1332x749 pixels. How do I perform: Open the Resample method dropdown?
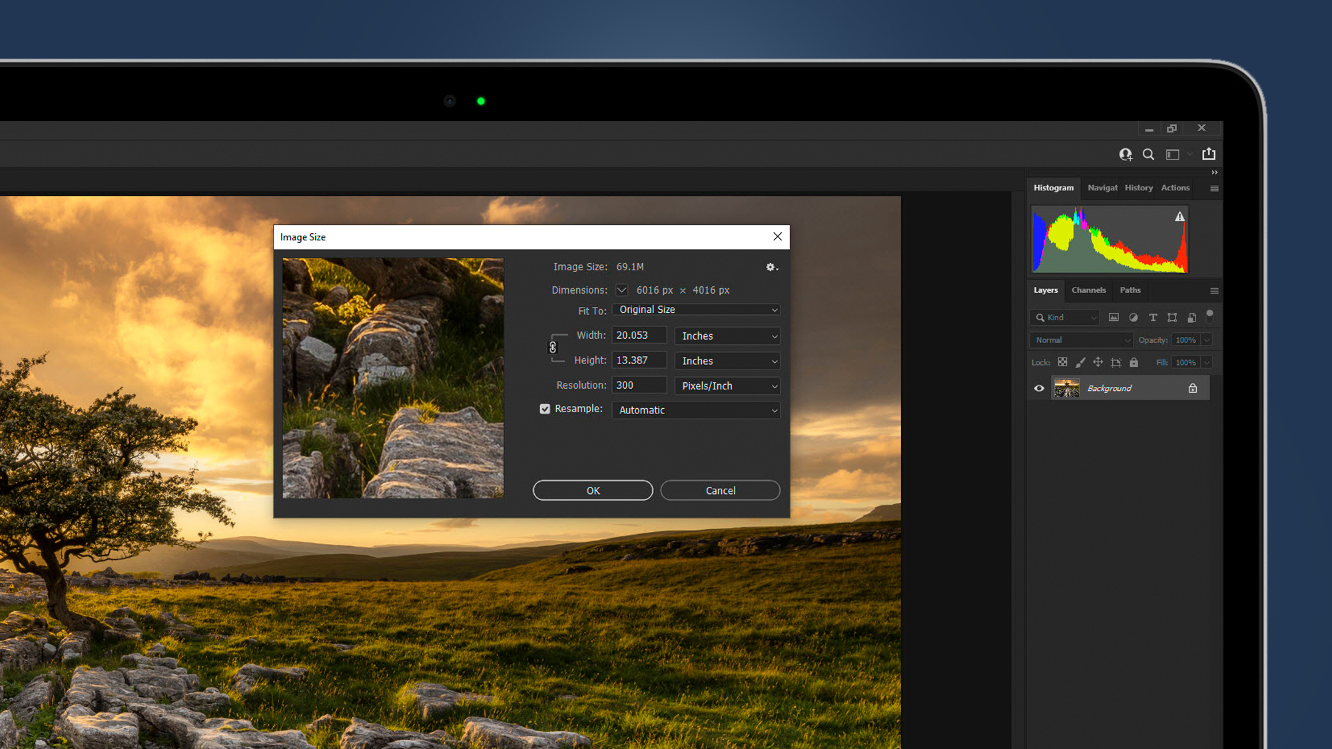click(x=696, y=409)
